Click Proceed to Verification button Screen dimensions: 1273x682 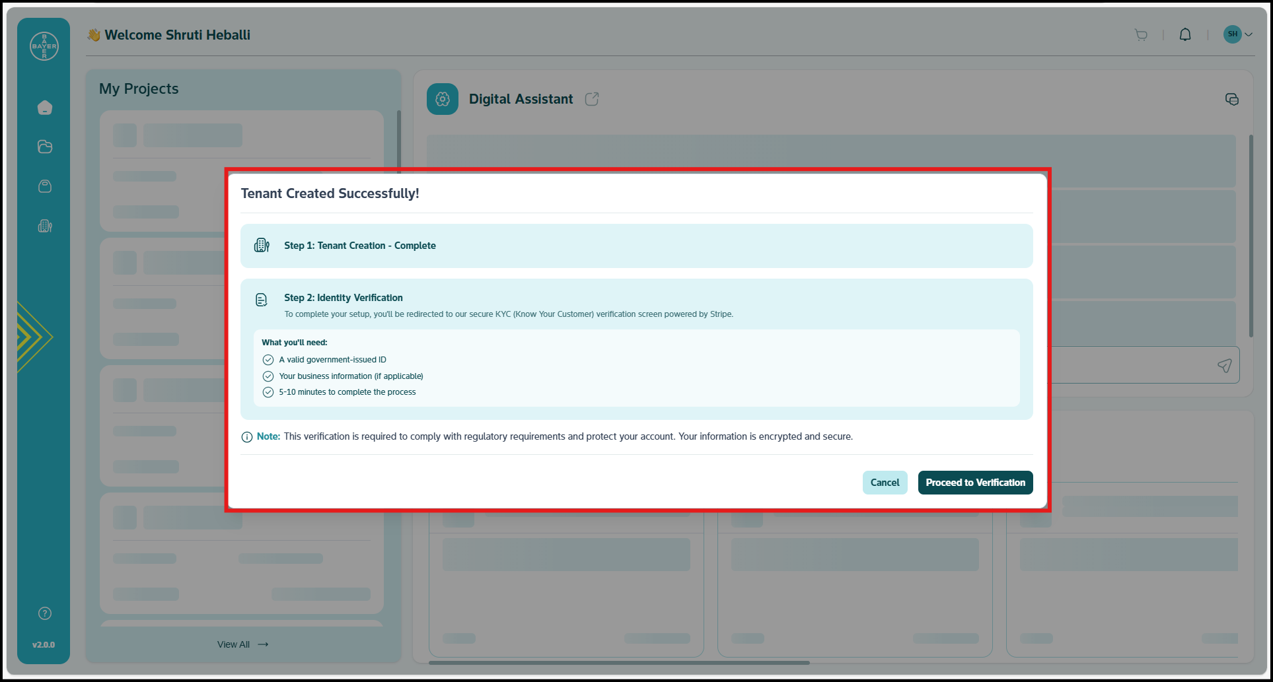(975, 483)
